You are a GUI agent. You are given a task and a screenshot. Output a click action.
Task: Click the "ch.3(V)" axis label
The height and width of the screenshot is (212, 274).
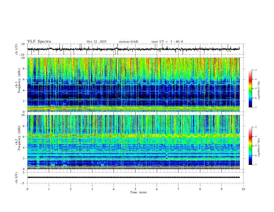pyautogui.click(x=16, y=178)
